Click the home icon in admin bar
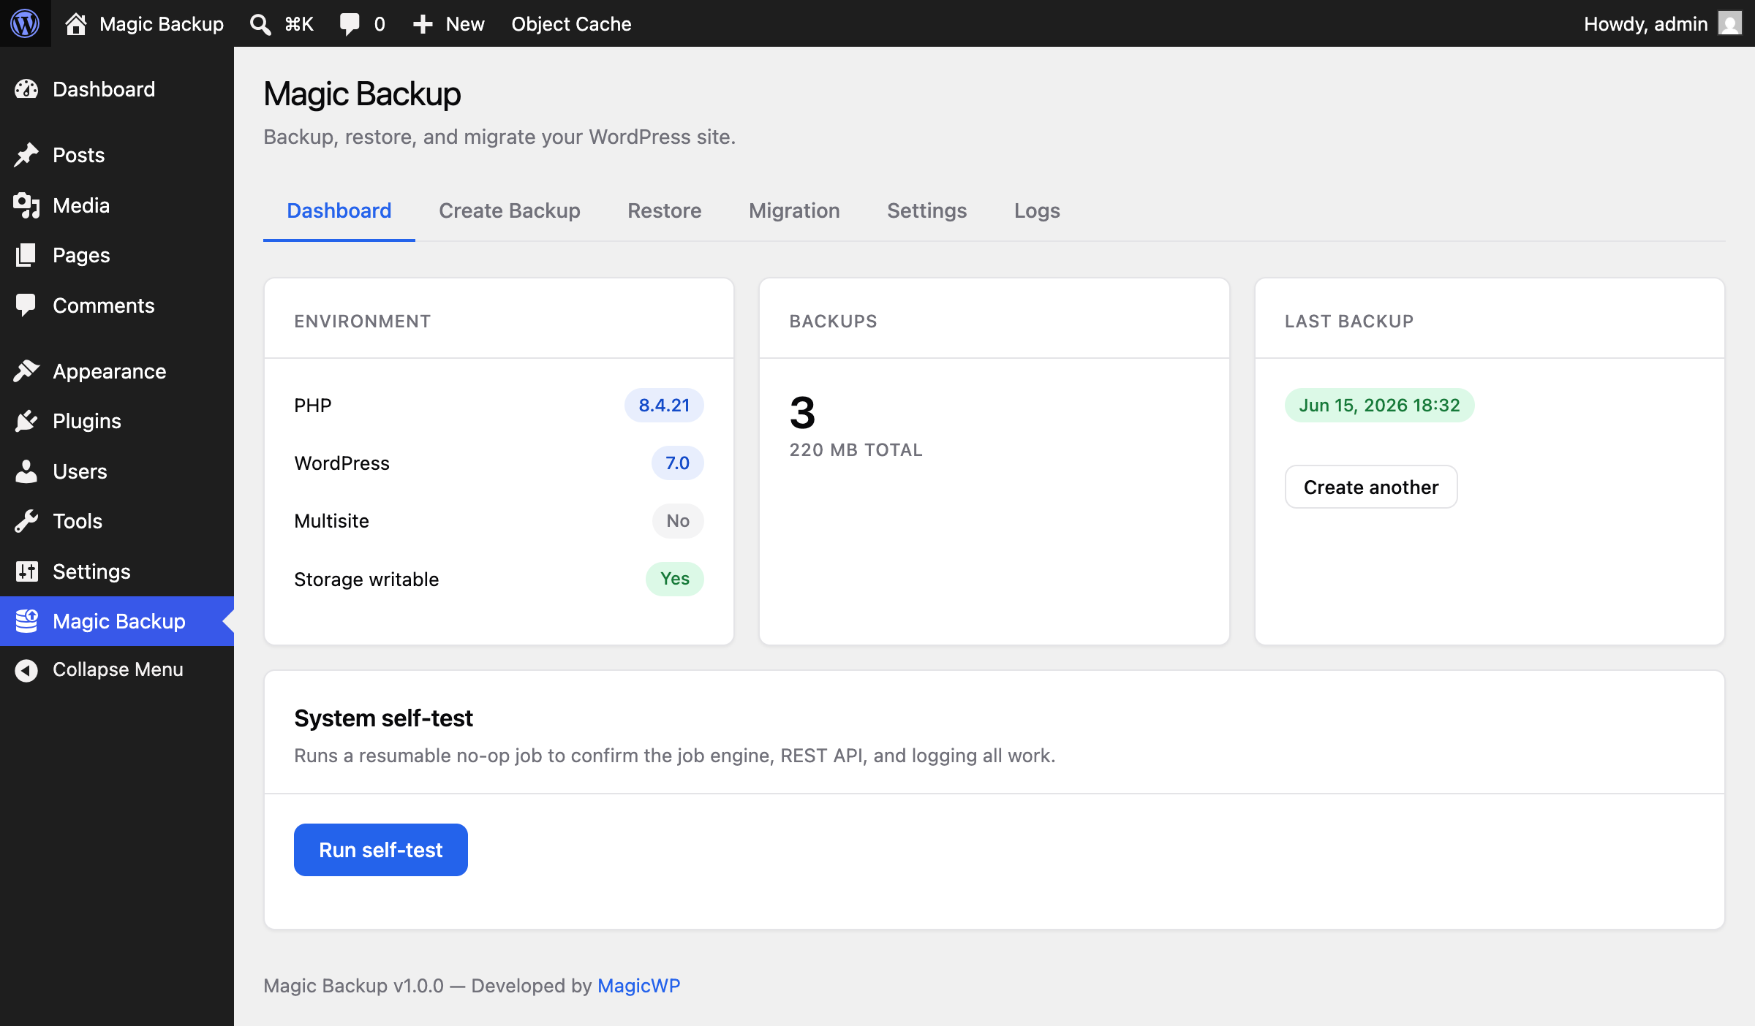The width and height of the screenshot is (1755, 1026). click(76, 24)
